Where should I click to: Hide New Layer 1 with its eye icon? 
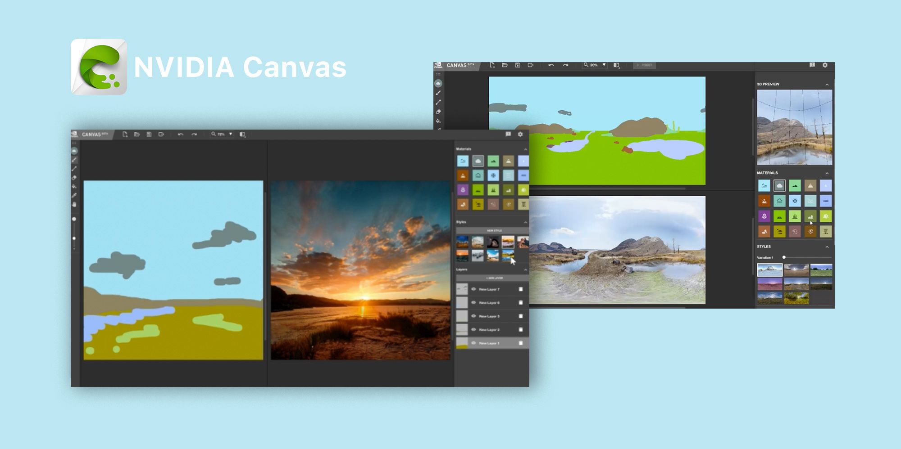click(473, 343)
